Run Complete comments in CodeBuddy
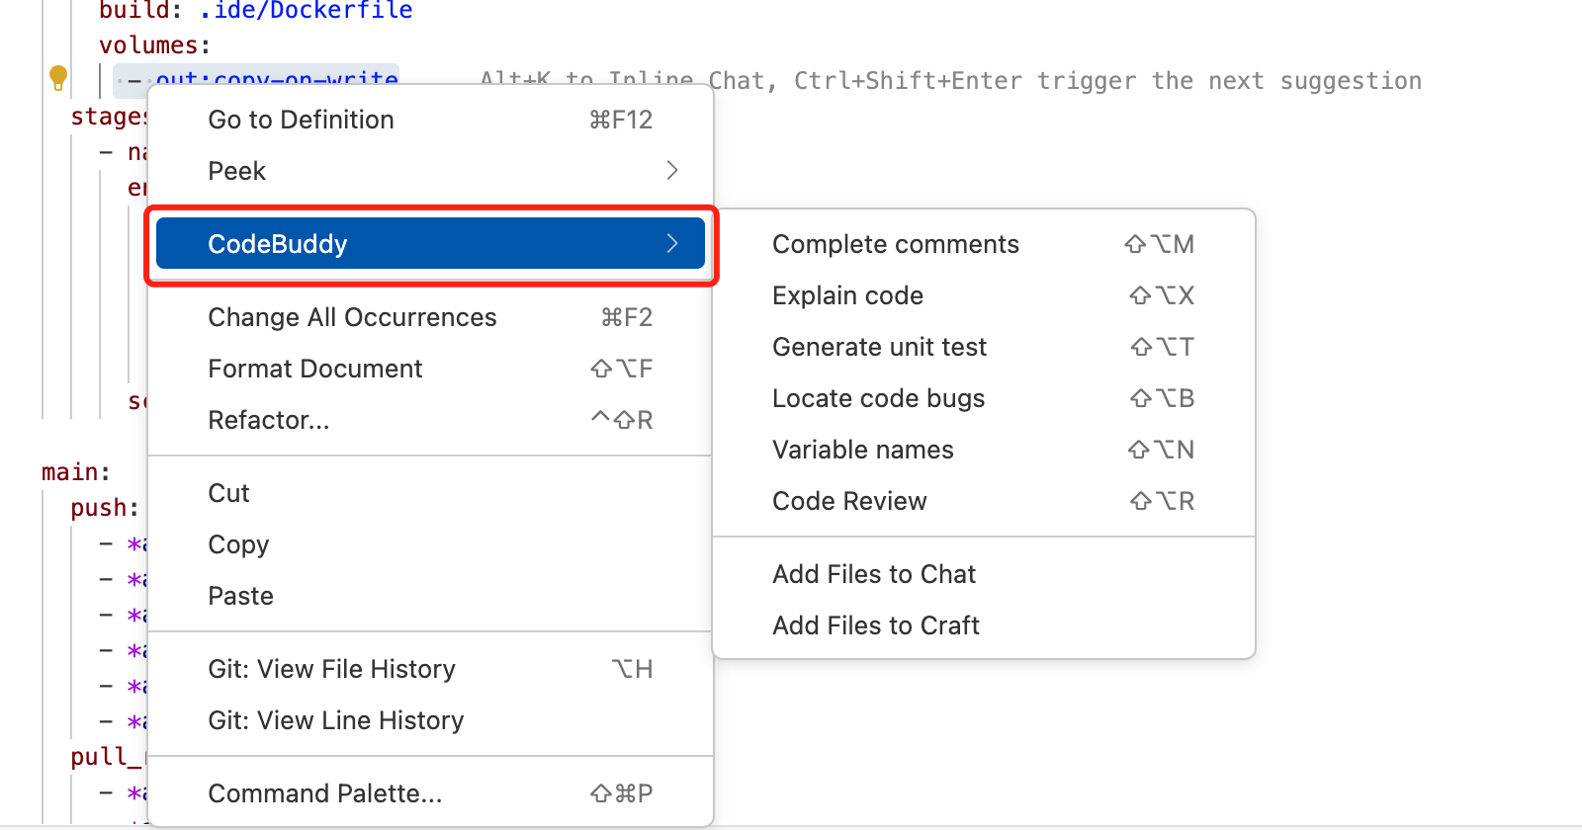1582x830 pixels. [x=984, y=244]
